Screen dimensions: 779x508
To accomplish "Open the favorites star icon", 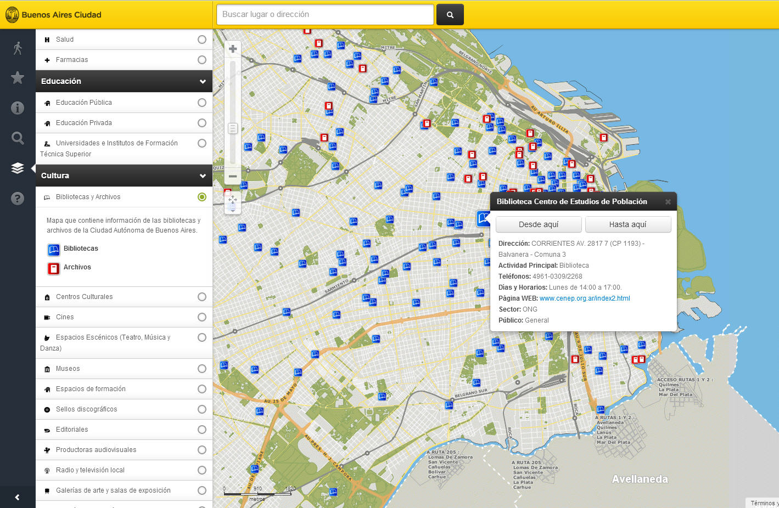I will pyautogui.click(x=18, y=77).
